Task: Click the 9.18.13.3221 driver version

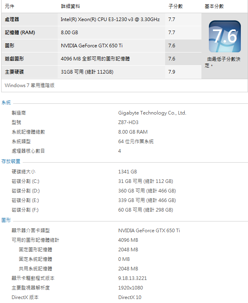Action: click(x=133, y=278)
